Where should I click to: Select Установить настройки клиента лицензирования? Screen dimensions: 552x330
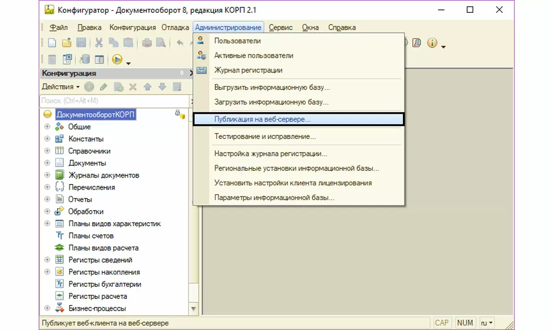coord(299,183)
